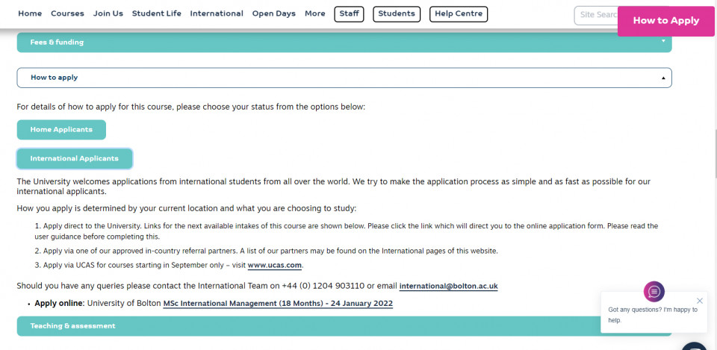Click the 'For details of how to apply' text

click(191, 107)
